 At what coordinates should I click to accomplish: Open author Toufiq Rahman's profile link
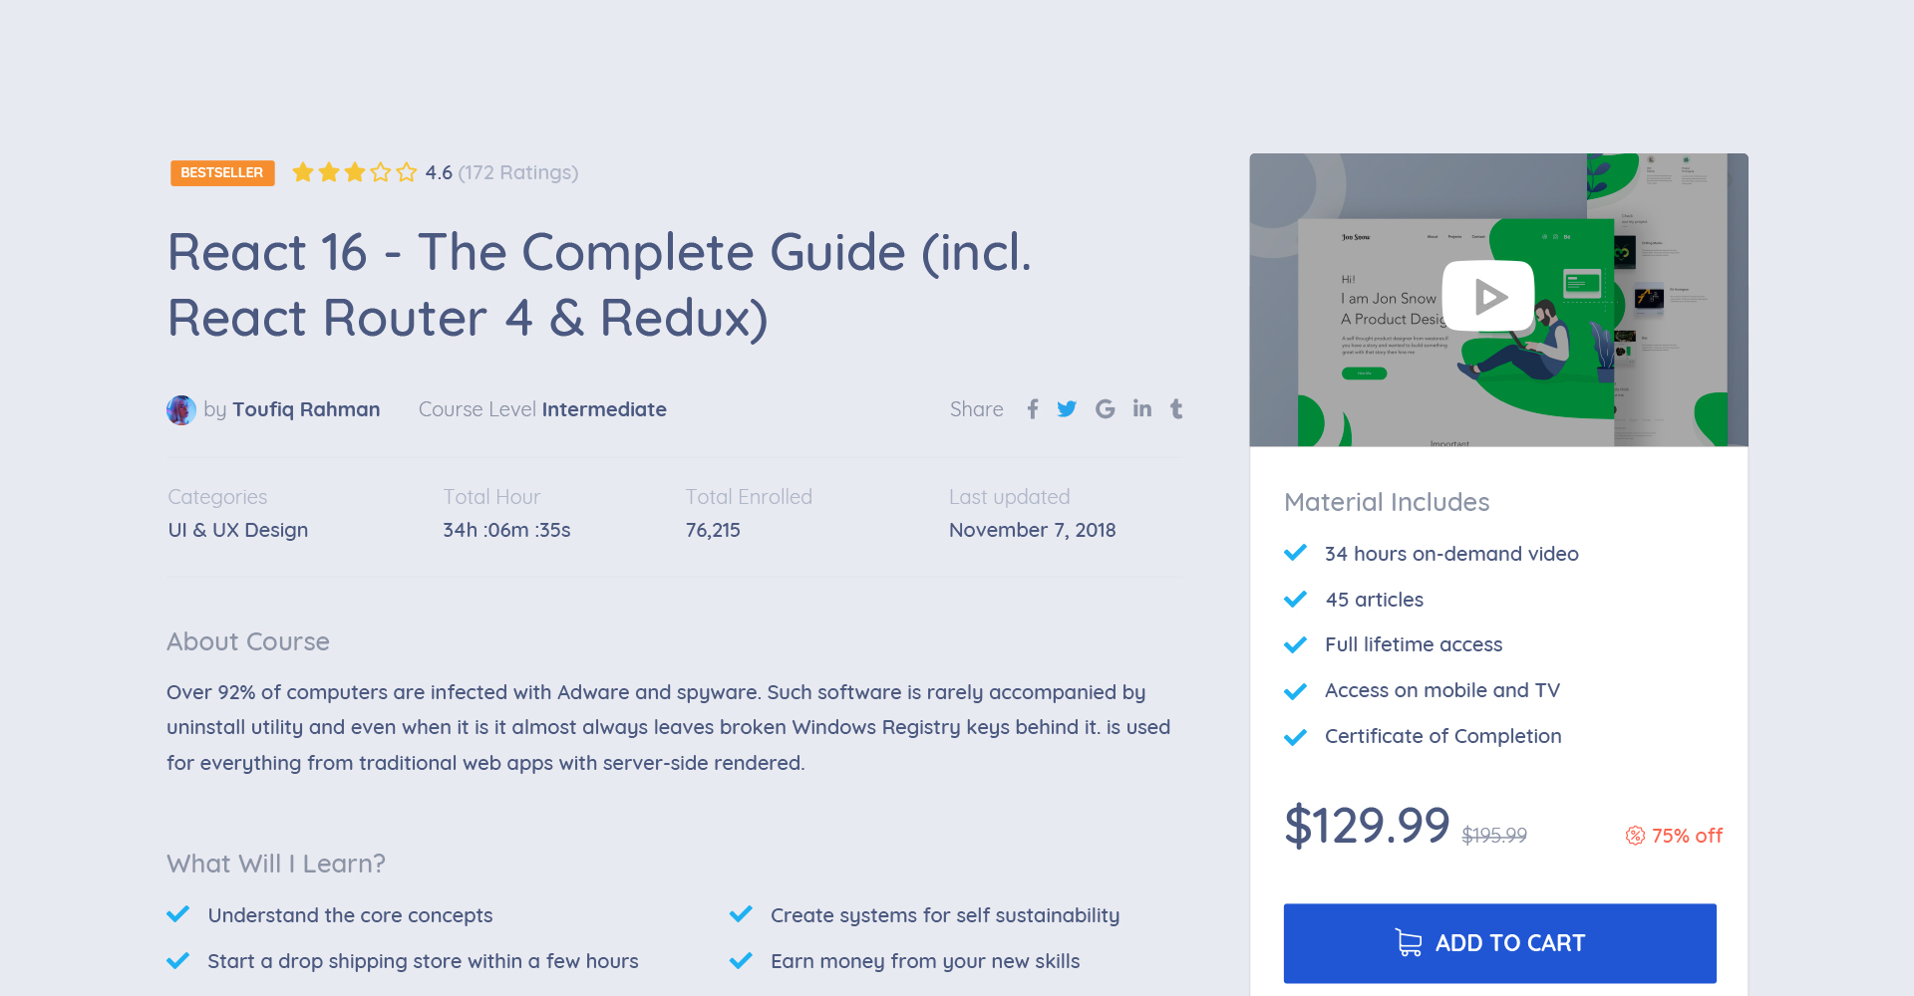tap(306, 409)
